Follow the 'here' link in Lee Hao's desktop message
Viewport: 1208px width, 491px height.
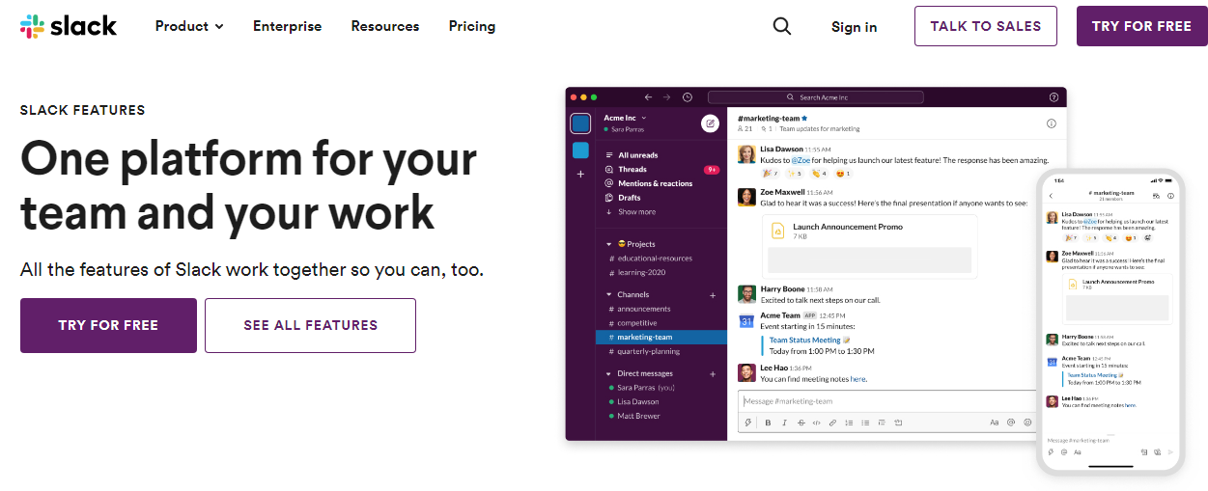pyautogui.click(x=858, y=379)
